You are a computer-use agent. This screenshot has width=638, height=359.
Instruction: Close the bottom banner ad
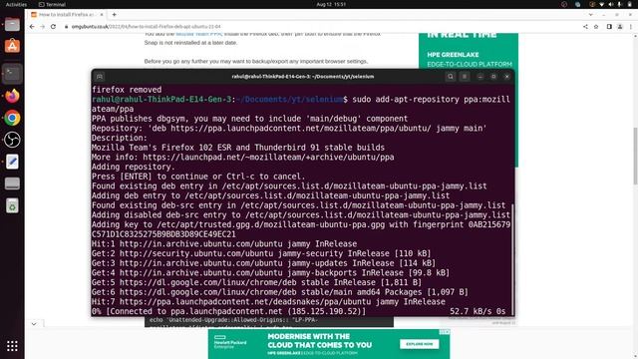click(447, 332)
